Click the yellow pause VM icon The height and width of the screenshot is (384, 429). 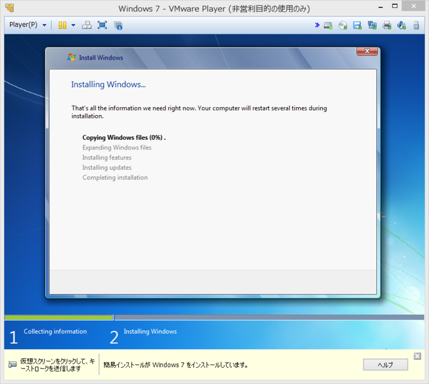(x=62, y=25)
